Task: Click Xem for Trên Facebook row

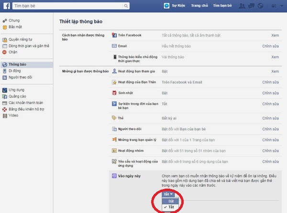Action: tap(275, 35)
